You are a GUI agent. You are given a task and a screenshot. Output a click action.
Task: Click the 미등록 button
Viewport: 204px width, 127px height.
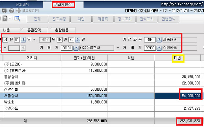pos(103,19)
